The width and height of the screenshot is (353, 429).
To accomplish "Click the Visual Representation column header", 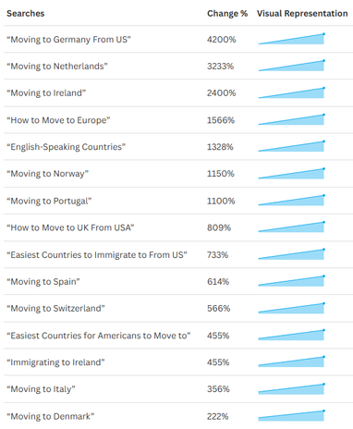I will click(302, 13).
